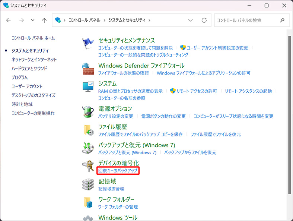Click 回復キーのバックアップ link

pos(118,171)
